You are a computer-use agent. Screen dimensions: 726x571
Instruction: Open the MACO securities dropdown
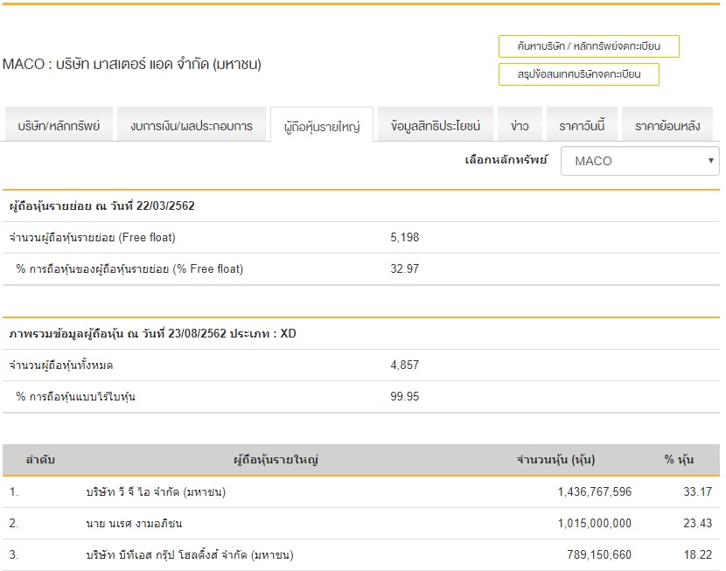tap(640, 161)
